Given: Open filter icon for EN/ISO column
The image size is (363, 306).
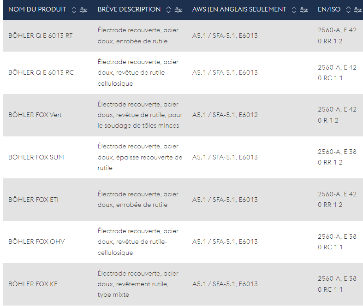Looking at the screenshot, I should (x=358, y=10).
